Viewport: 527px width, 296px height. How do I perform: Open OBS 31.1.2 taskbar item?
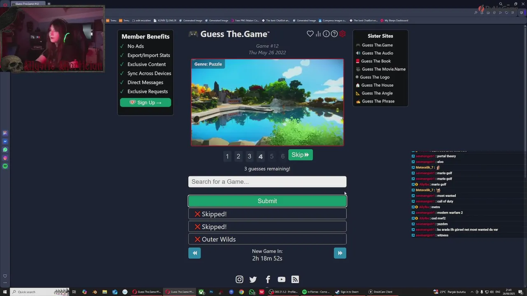[283, 292]
